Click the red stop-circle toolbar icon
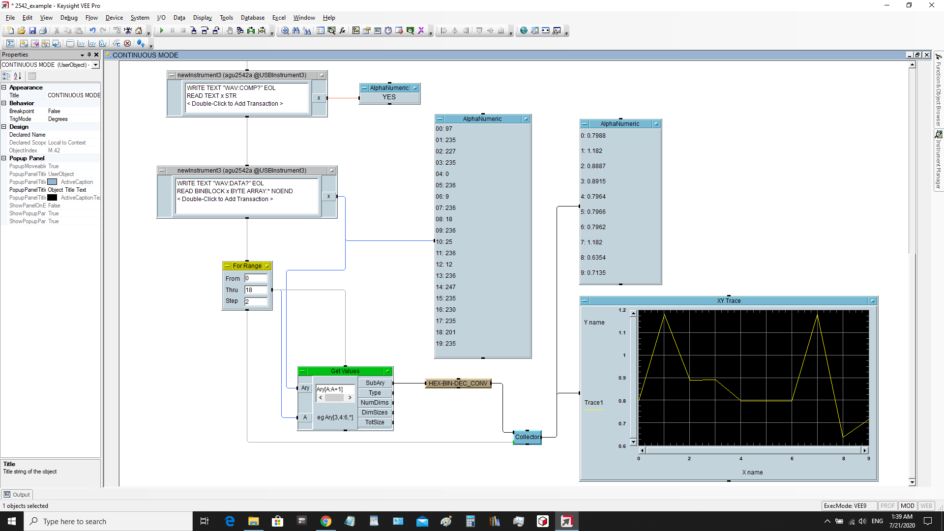Viewport: 944px width, 531px height. pos(127,43)
